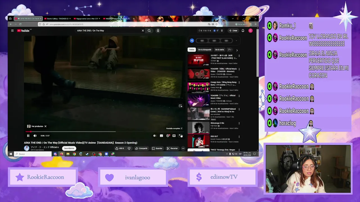Mute the video volume speaker icon
The width and height of the screenshot is (360, 202).
pos(35,136)
